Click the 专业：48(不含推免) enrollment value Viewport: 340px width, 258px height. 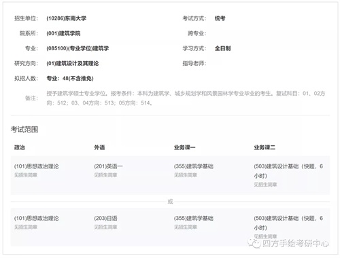tap(70, 78)
